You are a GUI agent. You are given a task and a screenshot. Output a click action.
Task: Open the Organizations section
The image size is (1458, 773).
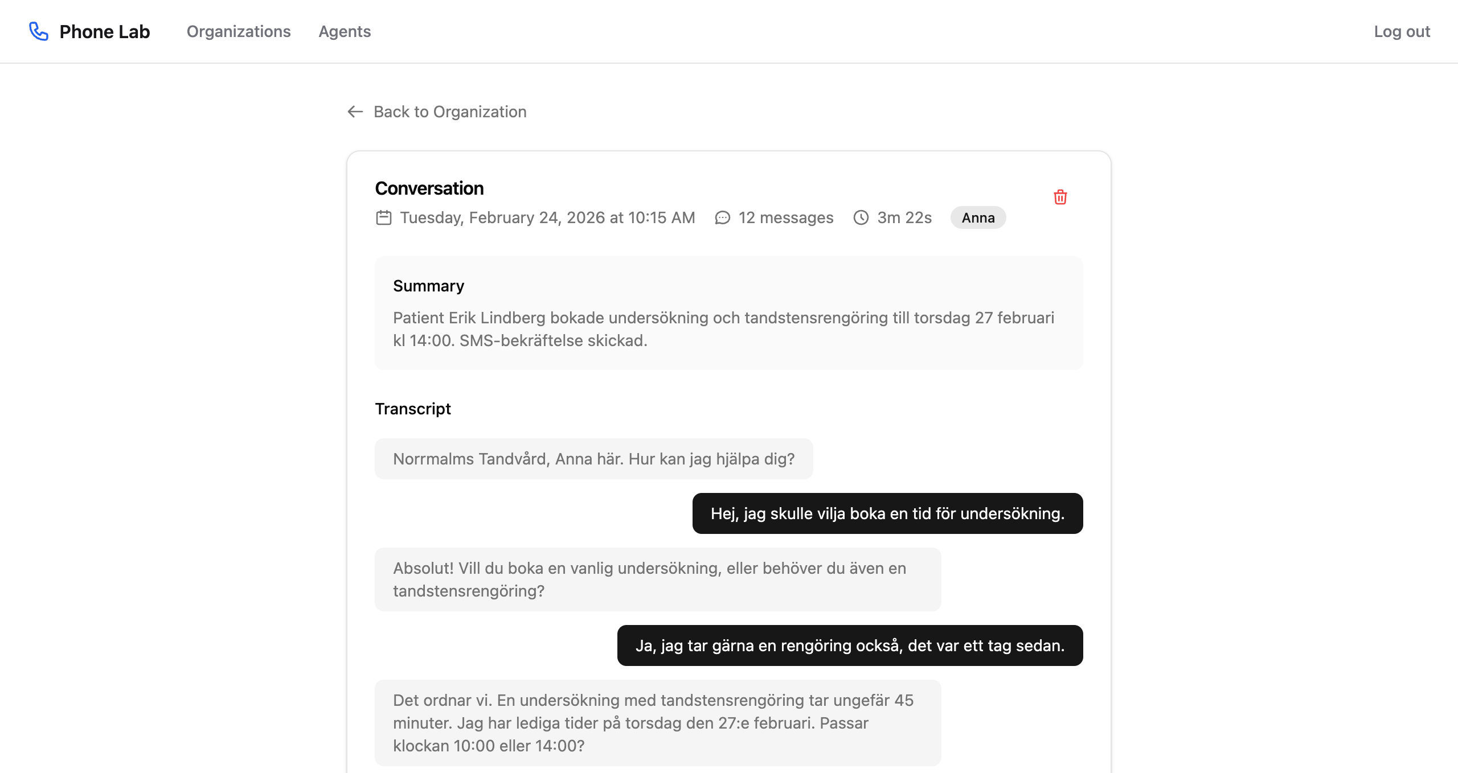(x=239, y=32)
